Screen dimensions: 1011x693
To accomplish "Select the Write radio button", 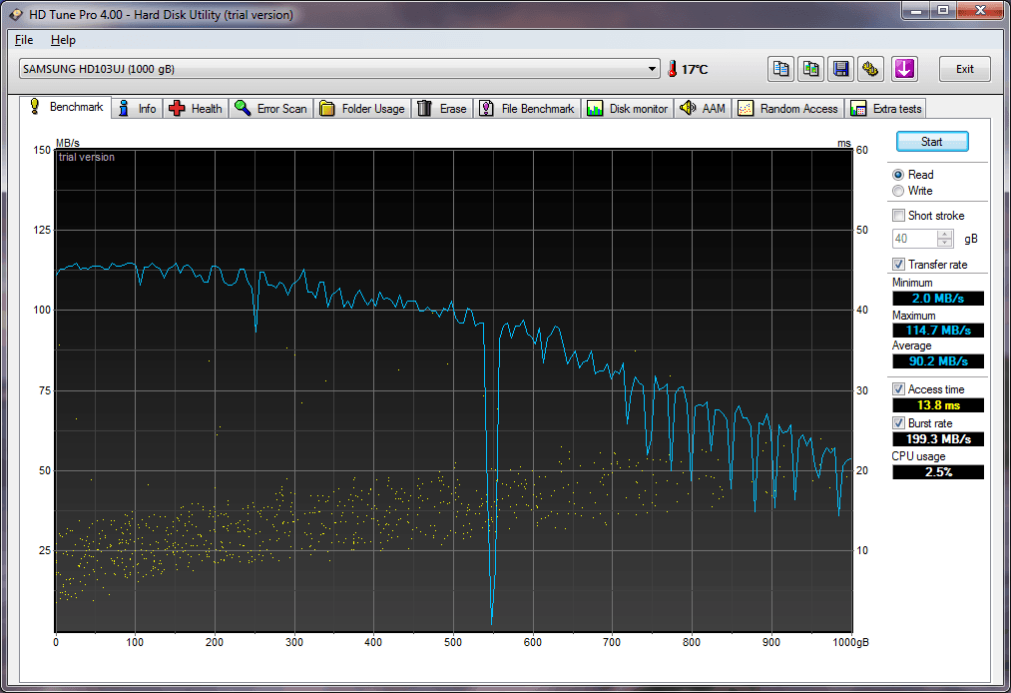I will point(898,191).
